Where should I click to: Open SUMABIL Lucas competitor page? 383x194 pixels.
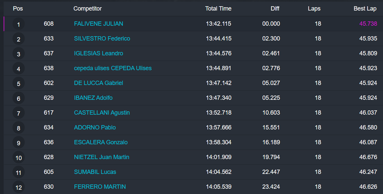point(95,172)
